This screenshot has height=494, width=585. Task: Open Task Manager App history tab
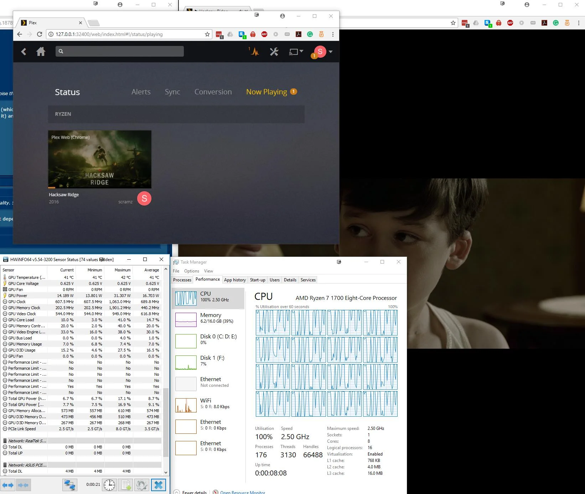coord(235,280)
